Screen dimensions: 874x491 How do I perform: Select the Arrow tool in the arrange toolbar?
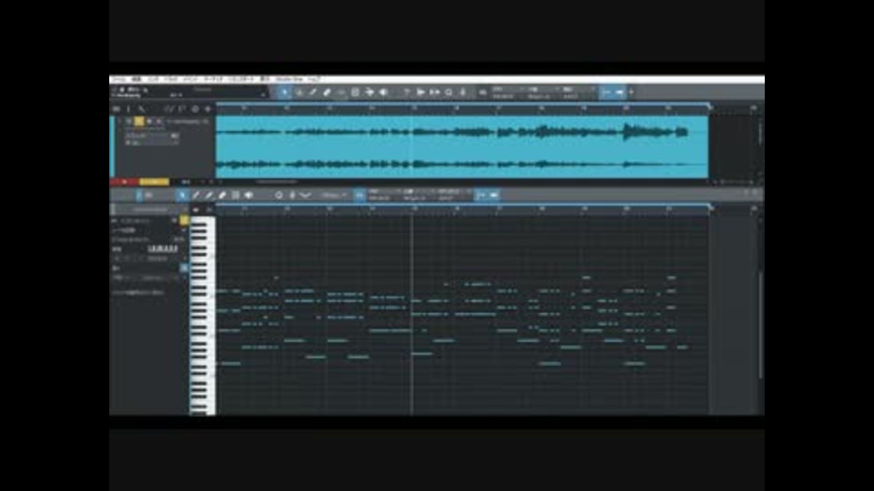[x=285, y=93]
